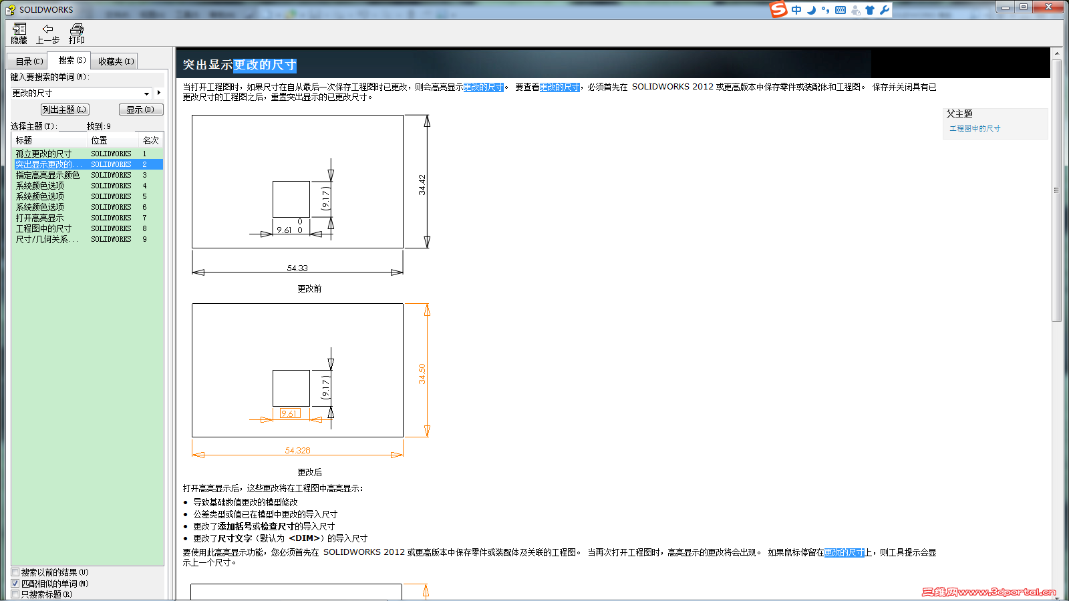Toggle 只搜索标题 checkbox
Image resolution: width=1069 pixels, height=601 pixels.
[x=15, y=594]
